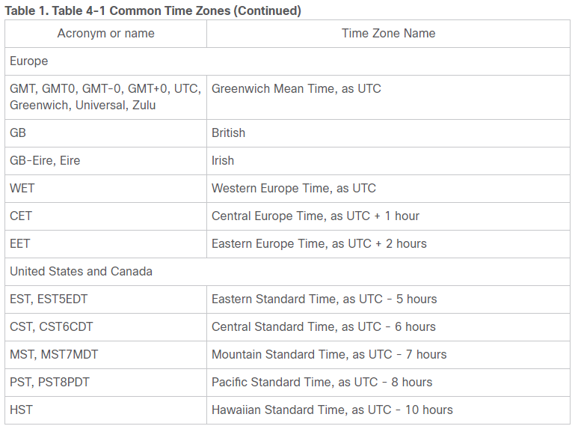Click the "EST, EST5EDT" acronym cell
Image resolution: width=578 pixels, height=429 pixels.
[49, 299]
